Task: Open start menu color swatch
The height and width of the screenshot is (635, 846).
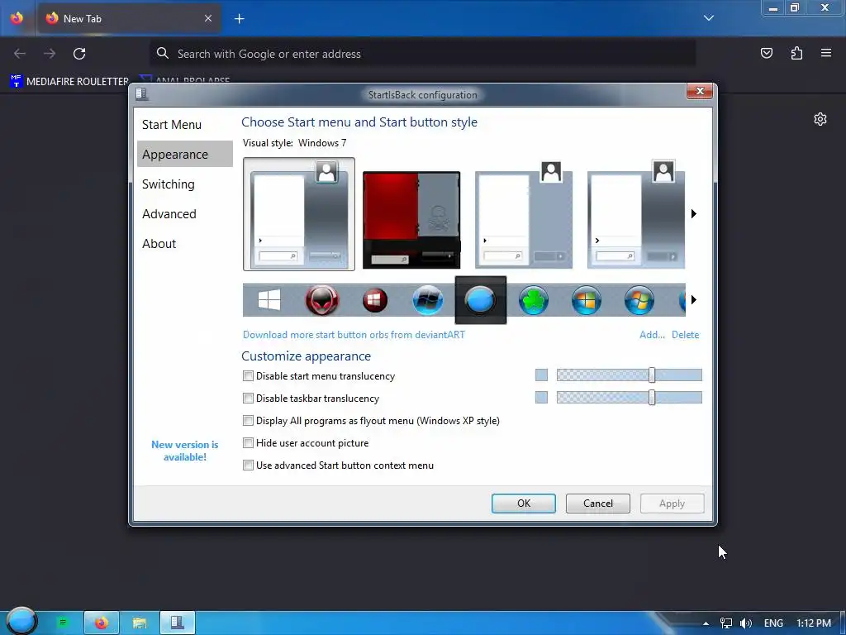Action: (x=541, y=375)
